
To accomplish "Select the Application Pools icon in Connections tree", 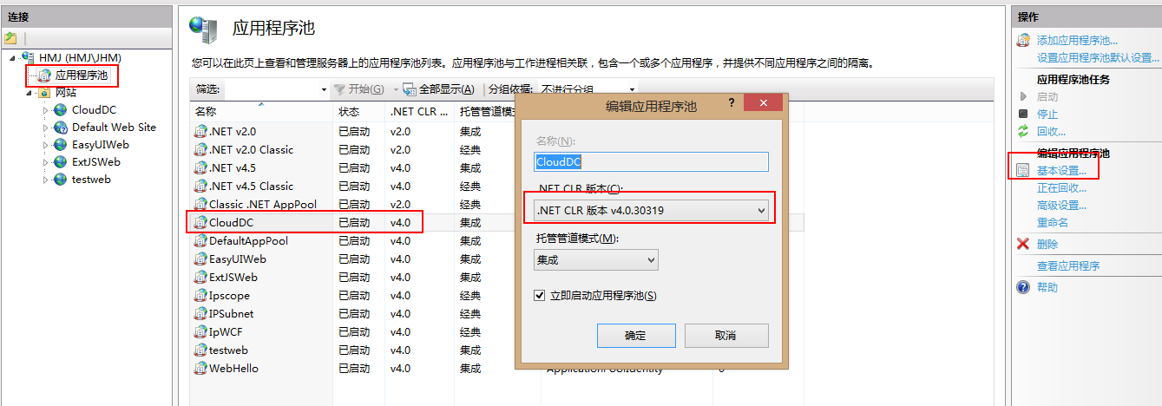I will (44, 76).
